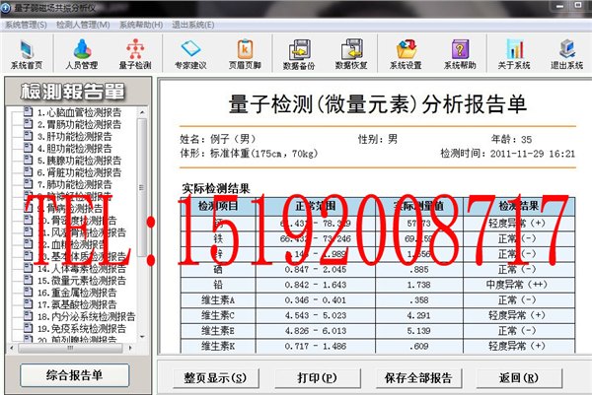Image resolution: width=592 pixels, height=395 pixels.
Task: Click horizontal scrollbar left arrow
Action: click(12, 348)
